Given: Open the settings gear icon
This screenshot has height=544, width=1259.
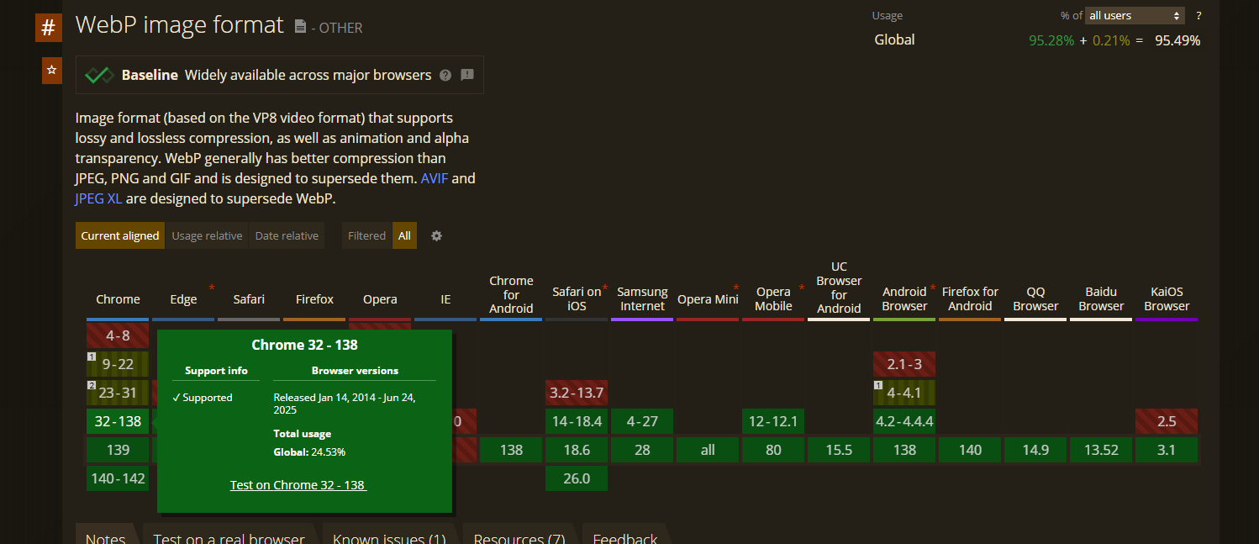Looking at the screenshot, I should pos(436,235).
